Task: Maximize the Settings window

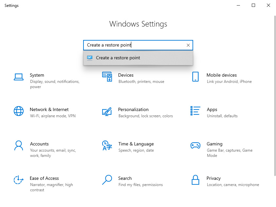Action: 253,6
